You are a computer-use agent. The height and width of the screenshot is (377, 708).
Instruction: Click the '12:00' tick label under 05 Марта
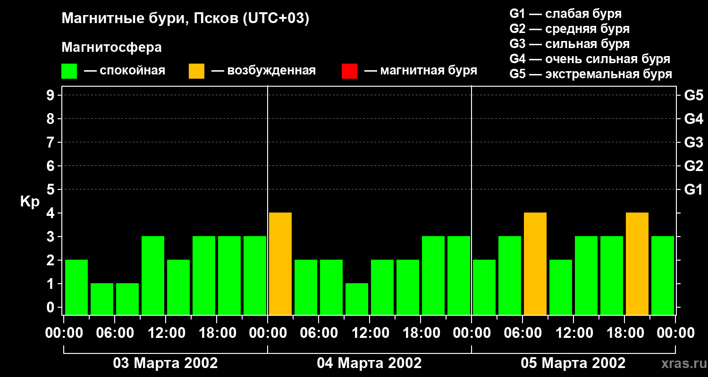click(573, 333)
